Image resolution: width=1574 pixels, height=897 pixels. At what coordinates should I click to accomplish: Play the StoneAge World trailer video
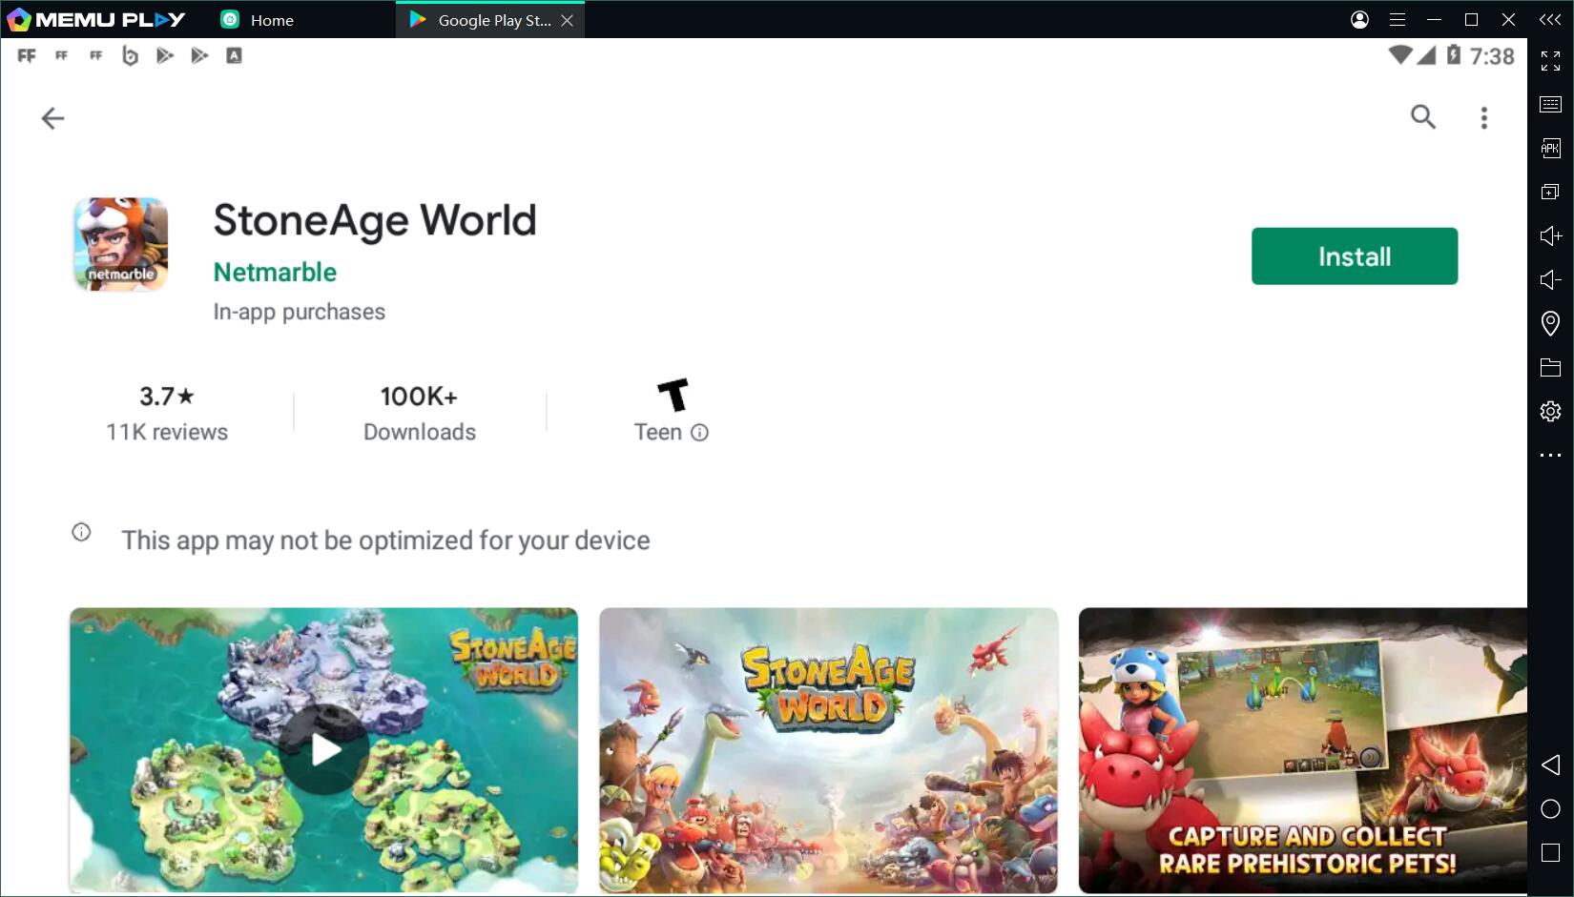click(x=324, y=750)
